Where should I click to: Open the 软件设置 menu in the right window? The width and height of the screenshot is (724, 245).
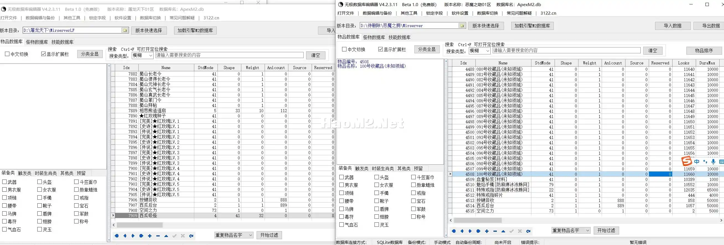[x=460, y=13]
